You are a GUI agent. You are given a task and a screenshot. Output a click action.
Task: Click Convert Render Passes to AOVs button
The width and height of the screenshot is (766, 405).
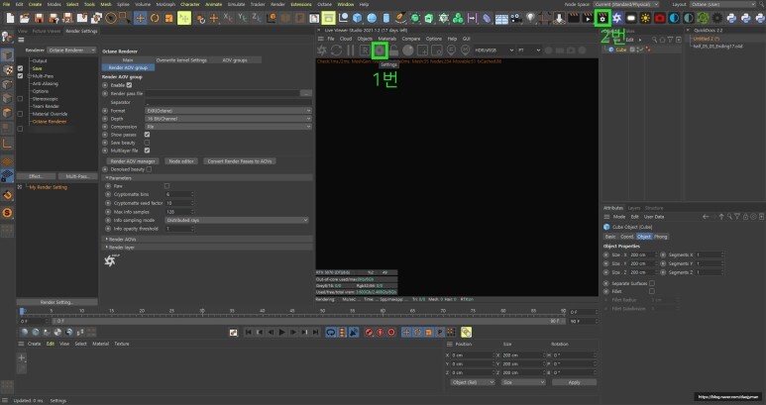(x=240, y=161)
